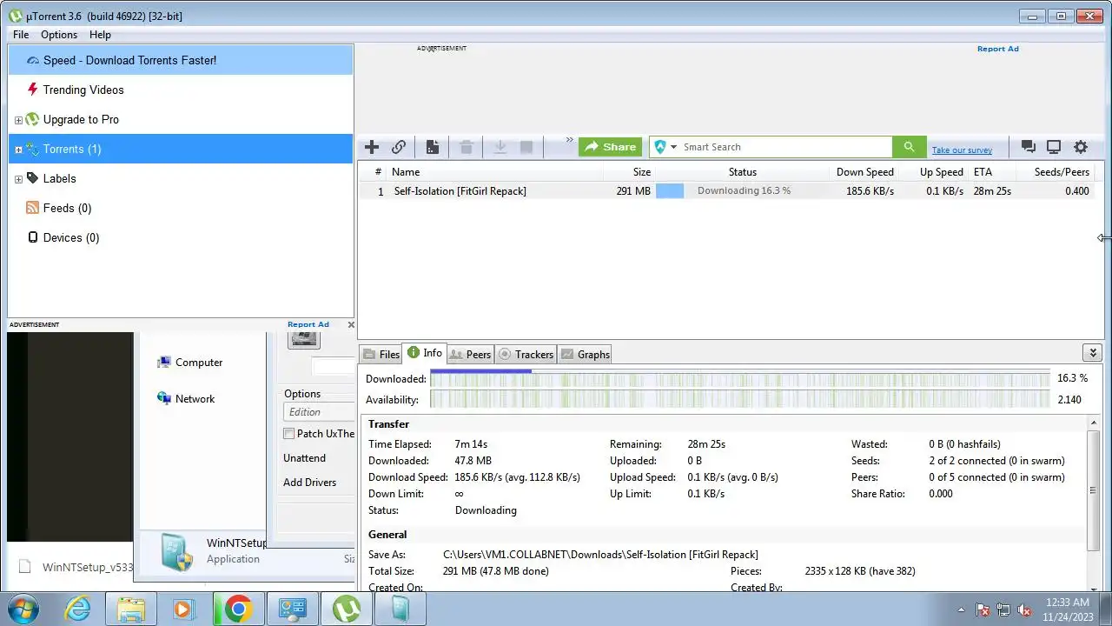Click the Devices phone icon
Screen dimensions: 1112x626
pyautogui.click(x=33, y=237)
